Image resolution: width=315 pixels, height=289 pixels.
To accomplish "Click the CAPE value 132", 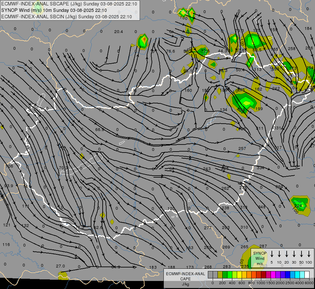I will point(25,225).
